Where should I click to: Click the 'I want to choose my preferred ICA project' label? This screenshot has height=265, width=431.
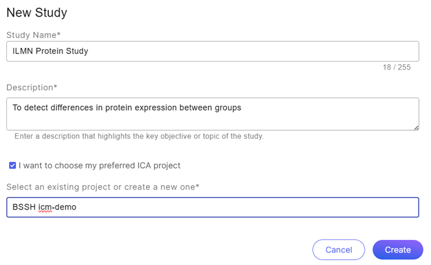(99, 166)
